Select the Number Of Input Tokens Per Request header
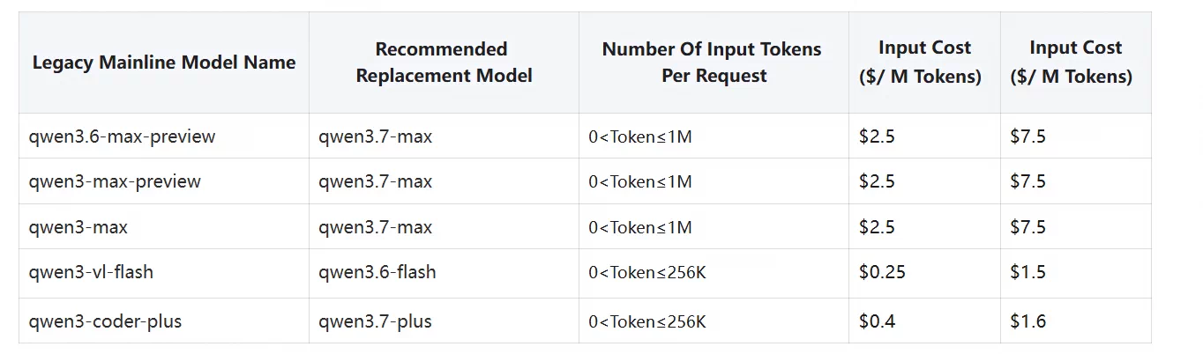The width and height of the screenshot is (1203, 354). coord(714,63)
